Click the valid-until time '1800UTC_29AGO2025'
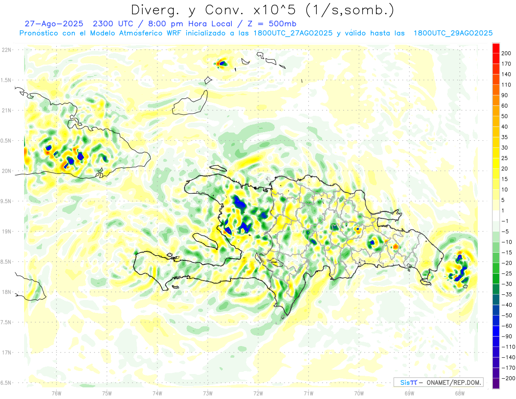Viewport: 516px width, 399px height. [x=453, y=33]
